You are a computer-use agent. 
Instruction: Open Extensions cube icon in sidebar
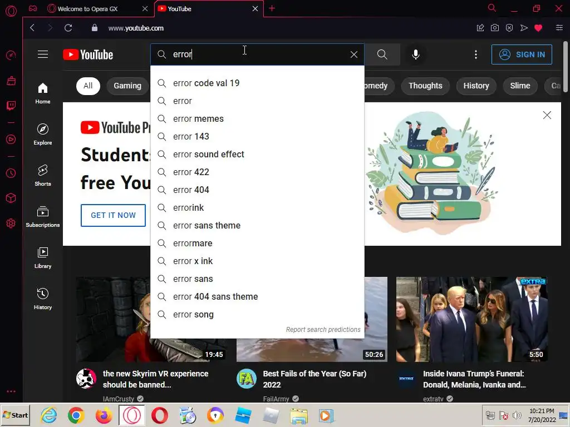pos(11,198)
